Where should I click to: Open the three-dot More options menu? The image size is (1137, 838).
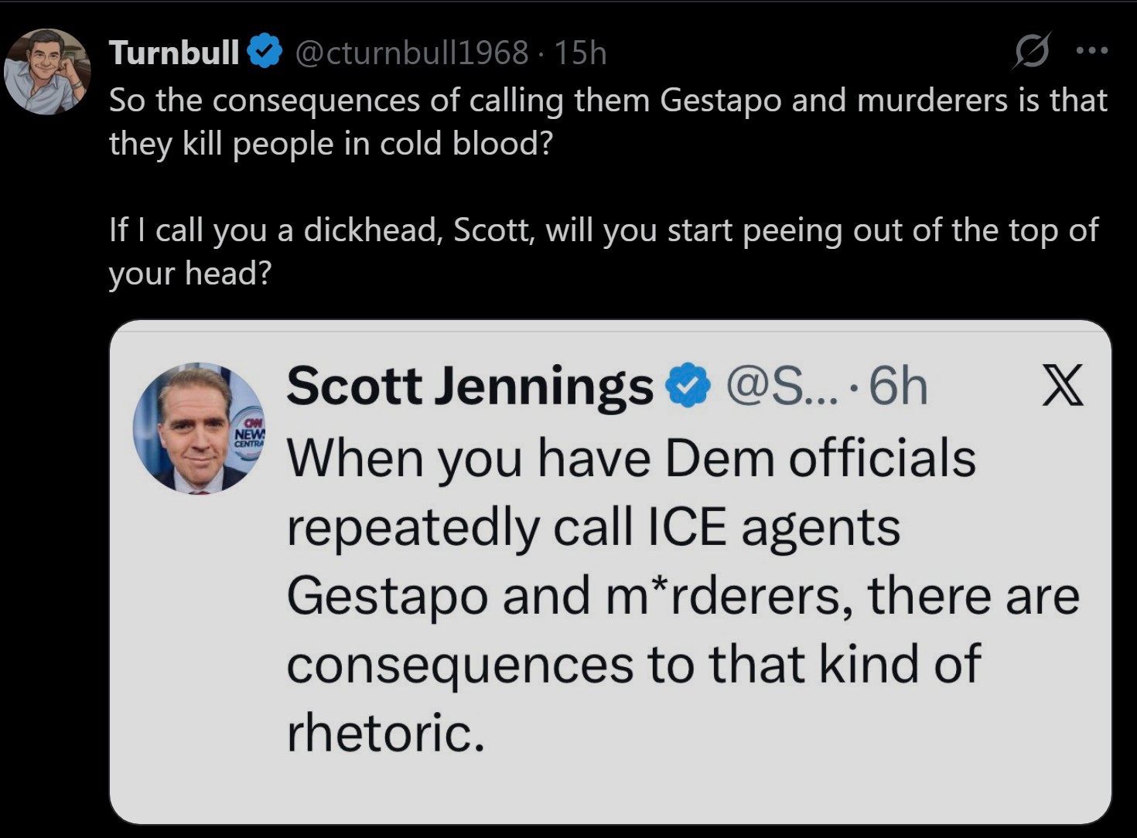click(1092, 51)
